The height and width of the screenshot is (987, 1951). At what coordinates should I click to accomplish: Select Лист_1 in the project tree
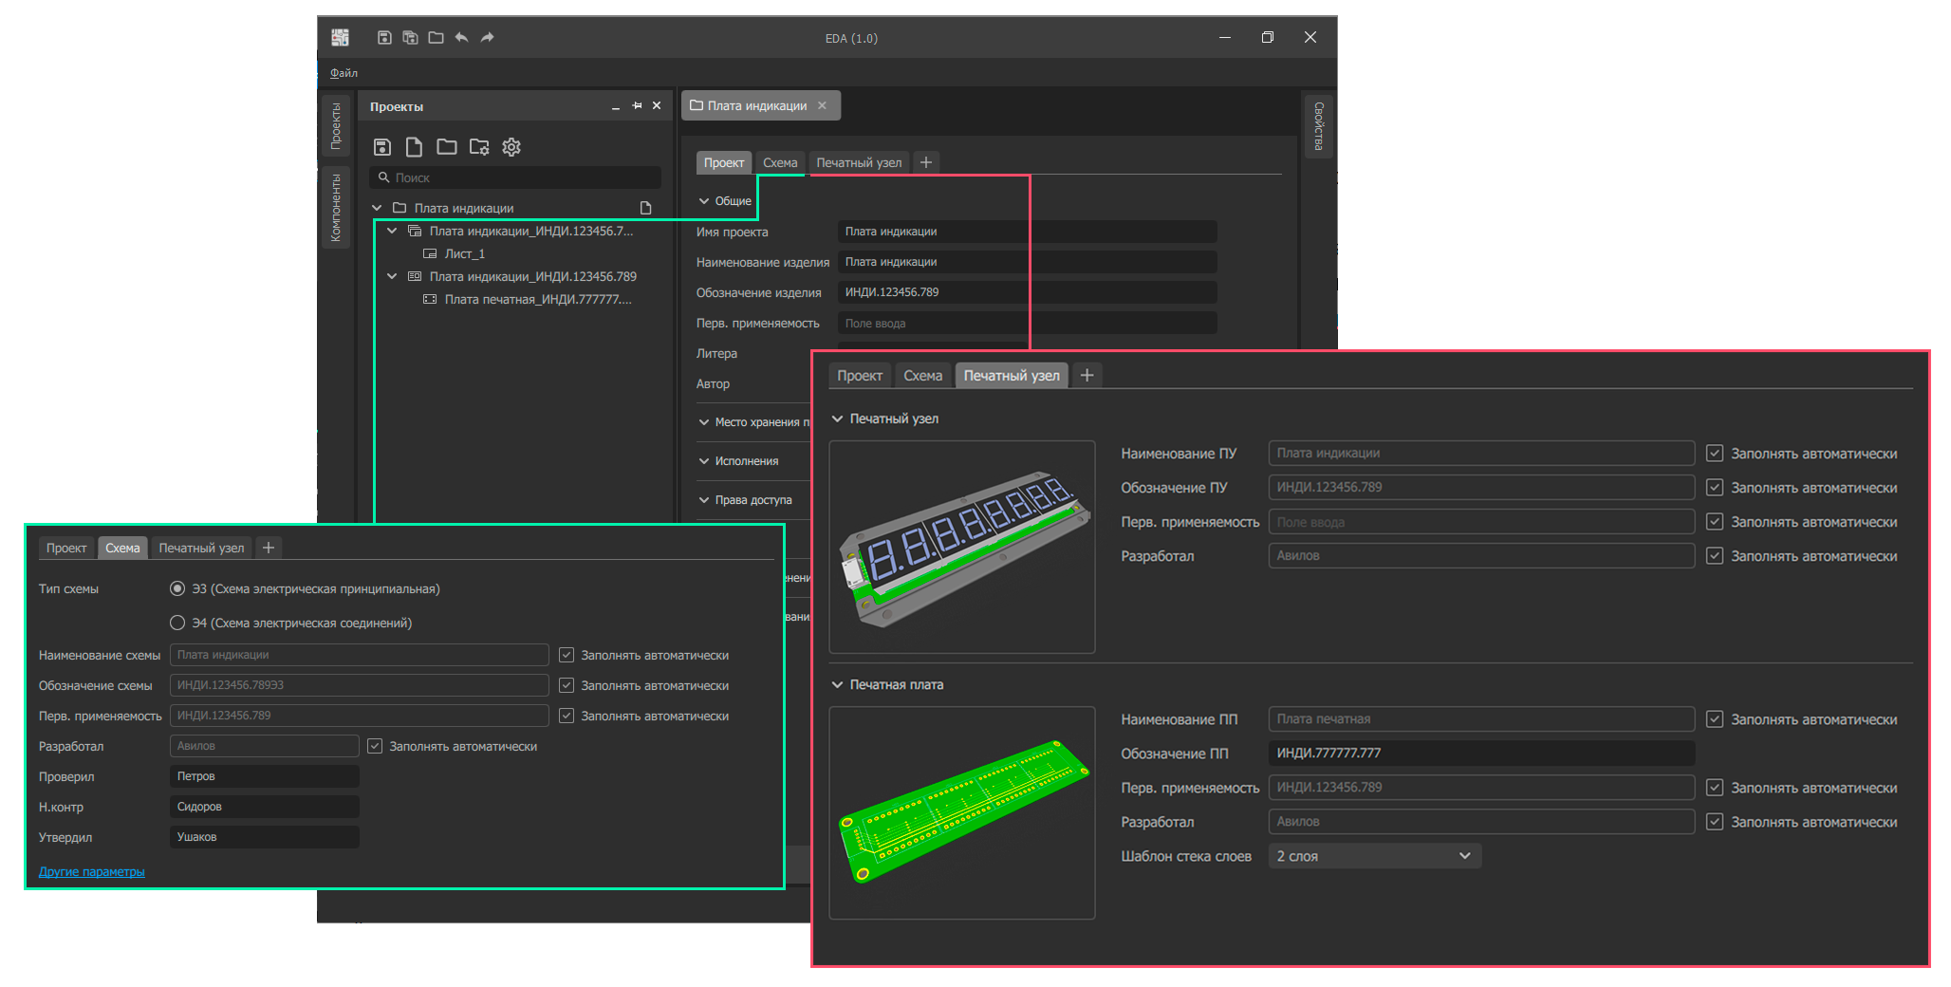[x=464, y=253]
